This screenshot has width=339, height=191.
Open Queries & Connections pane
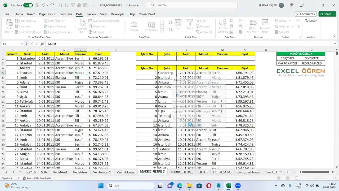tap(104, 21)
